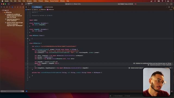The width and height of the screenshot is (174, 98).
Task: Open the report navigator icon
Action: pos(23,7)
